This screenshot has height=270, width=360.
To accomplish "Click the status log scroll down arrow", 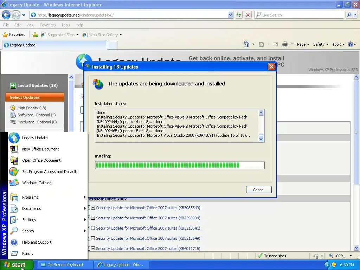I will (261, 139).
